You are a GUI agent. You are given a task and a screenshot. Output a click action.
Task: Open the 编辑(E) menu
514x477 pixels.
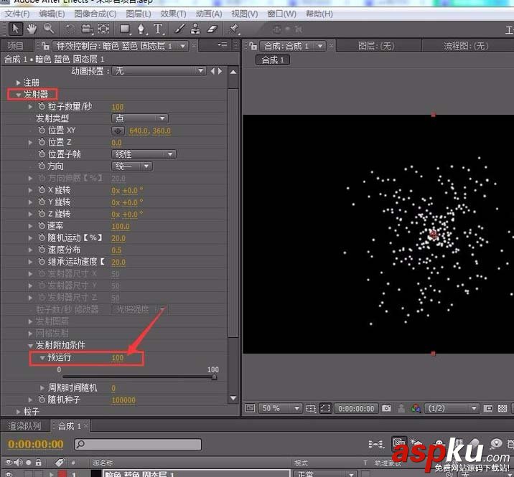click(x=52, y=14)
